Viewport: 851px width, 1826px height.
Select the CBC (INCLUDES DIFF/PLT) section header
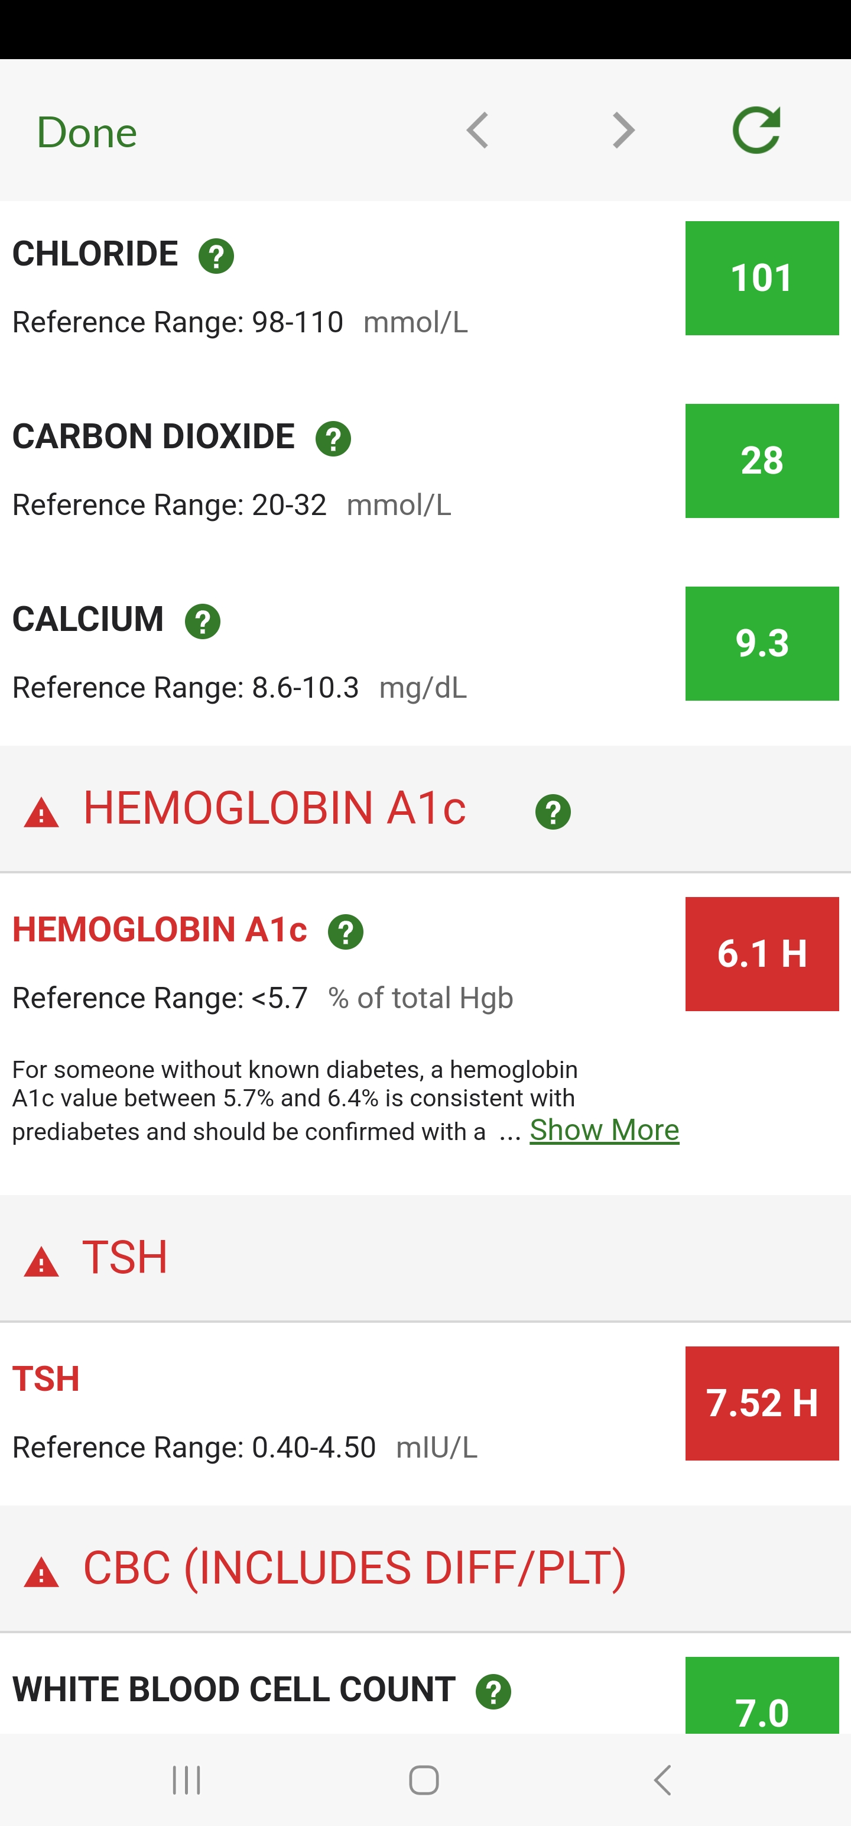click(355, 1568)
